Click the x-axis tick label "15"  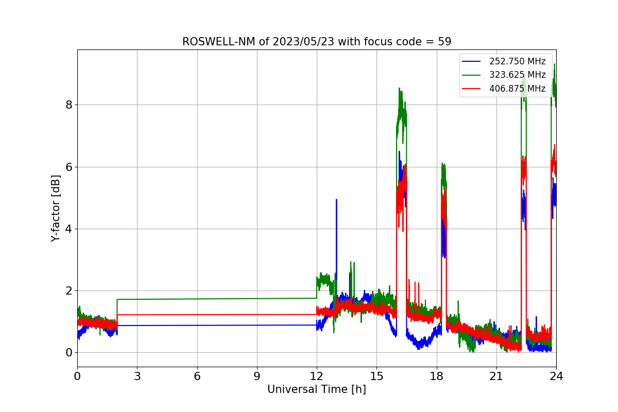click(376, 376)
